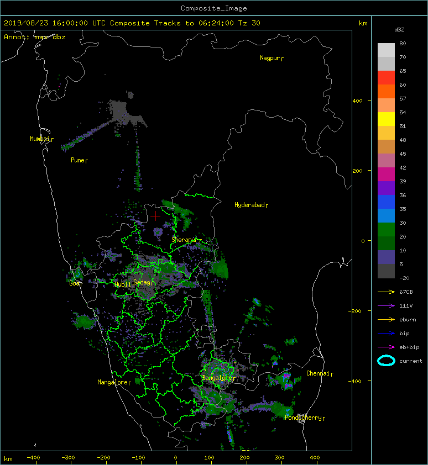This screenshot has height=465, width=428.
Task: Click 100 on the horizontal km axis
Action: coord(210,458)
